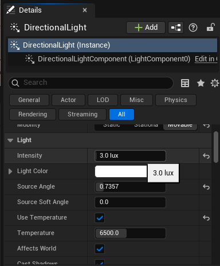Click the Intensity property label

coord(30,155)
